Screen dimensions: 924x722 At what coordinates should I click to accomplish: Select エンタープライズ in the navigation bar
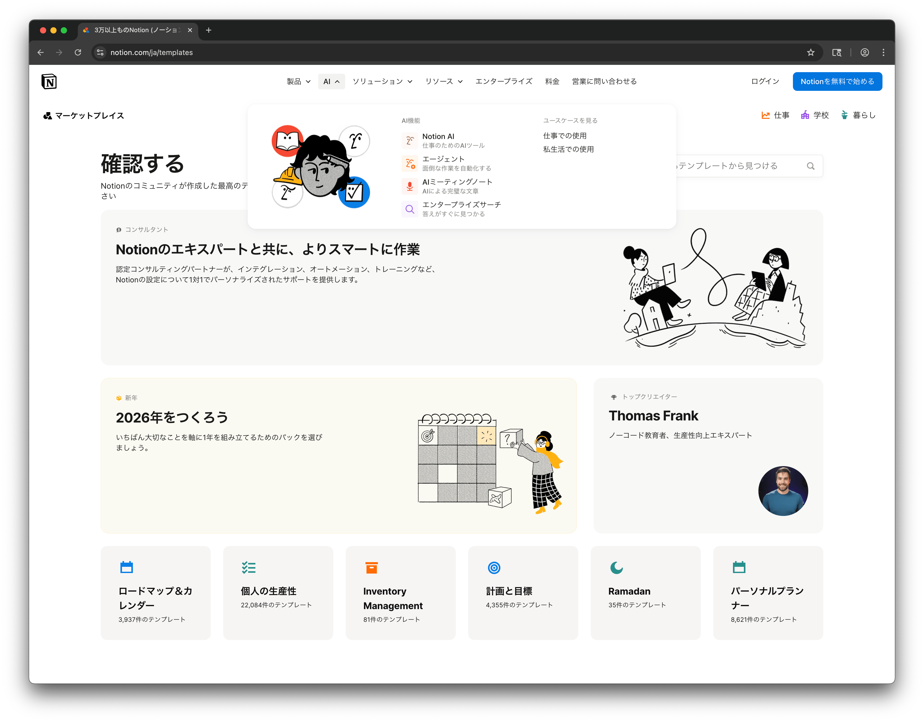(x=504, y=81)
